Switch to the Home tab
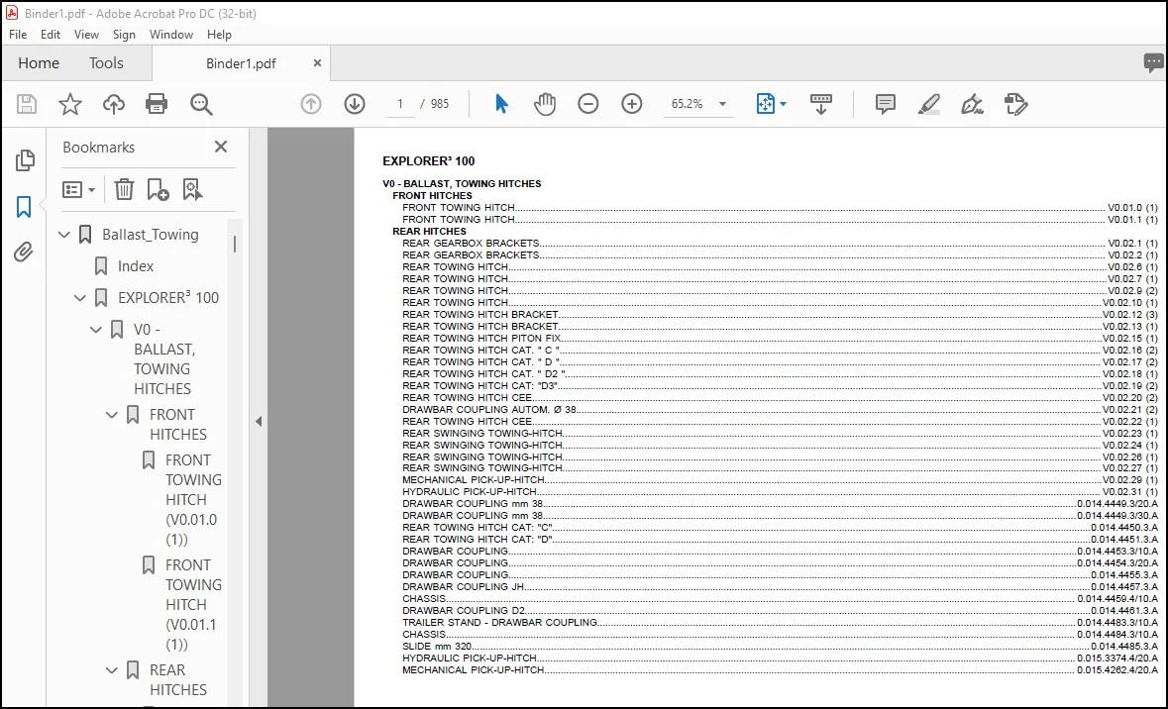The height and width of the screenshot is (709, 1168). pyautogui.click(x=39, y=63)
